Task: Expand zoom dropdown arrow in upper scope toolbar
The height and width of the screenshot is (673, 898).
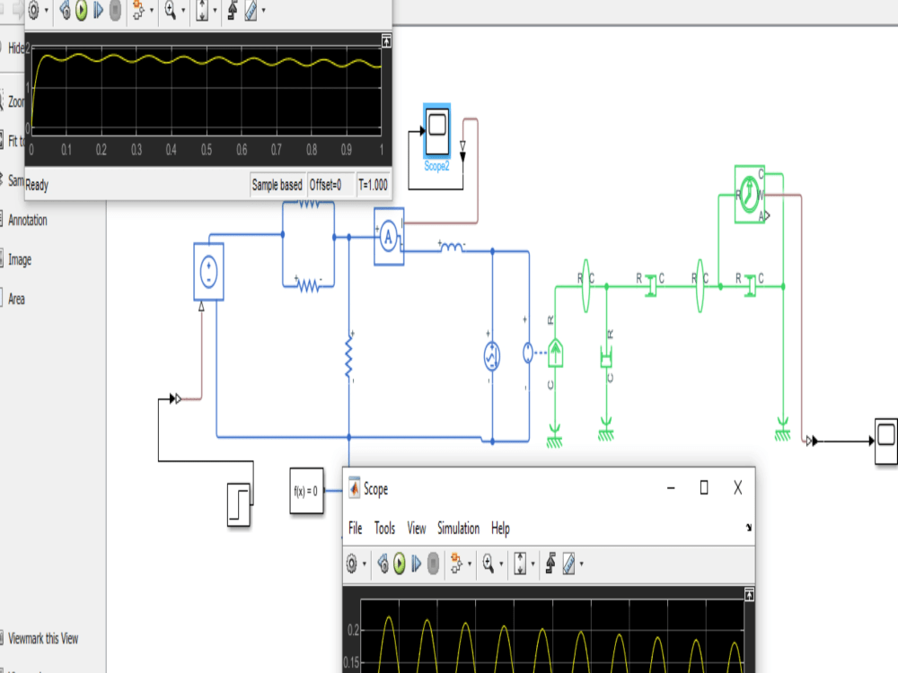Action: (183, 10)
